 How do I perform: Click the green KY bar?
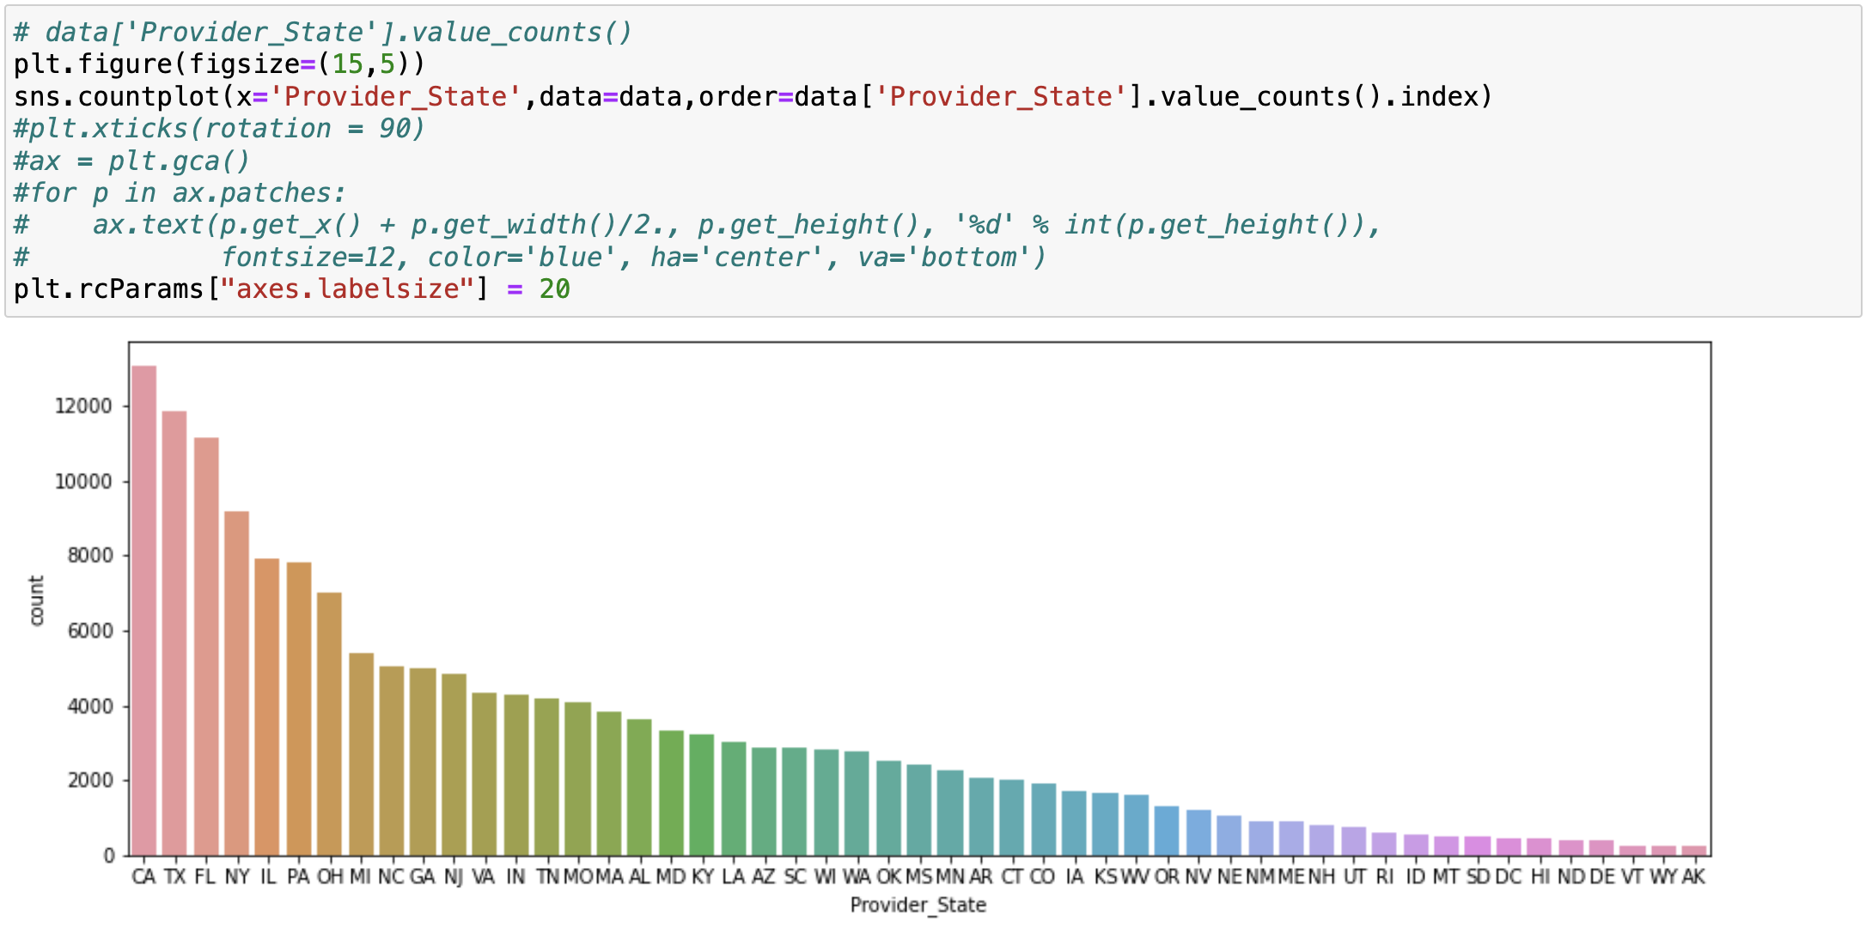coord(702,794)
